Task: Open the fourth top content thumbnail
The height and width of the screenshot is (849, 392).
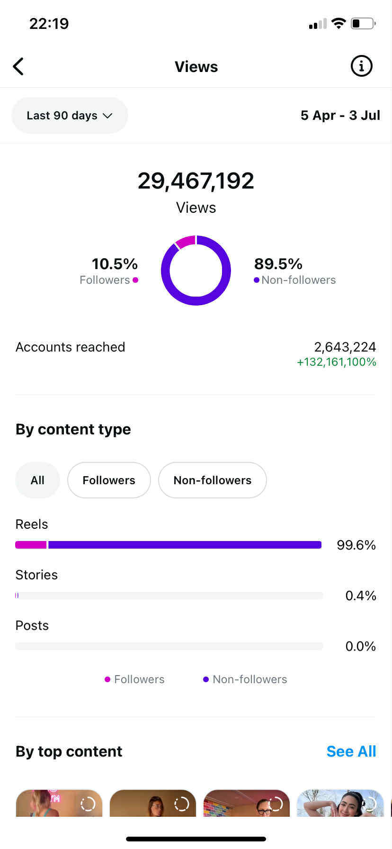Action: [340, 804]
